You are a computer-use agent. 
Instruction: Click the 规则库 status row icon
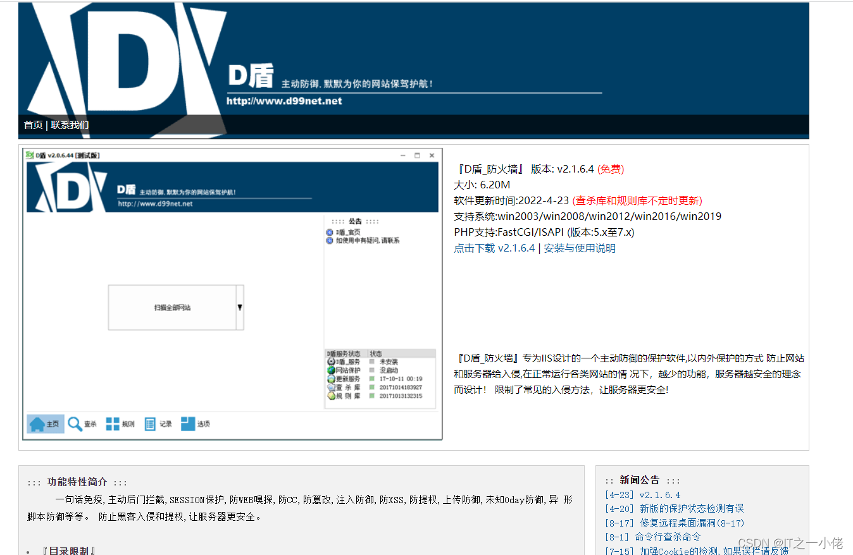pyautogui.click(x=331, y=396)
